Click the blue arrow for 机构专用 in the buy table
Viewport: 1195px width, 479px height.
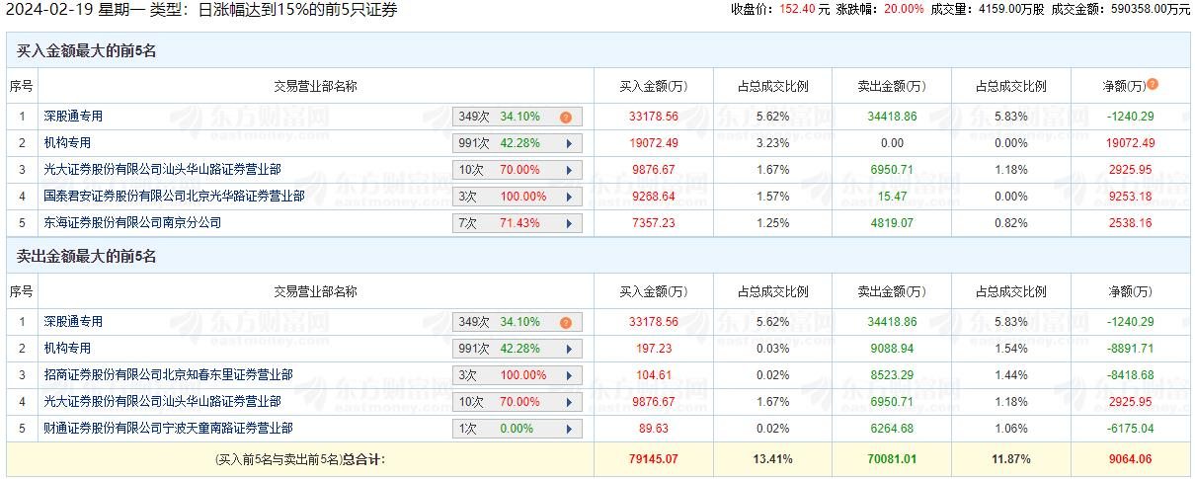(x=569, y=143)
